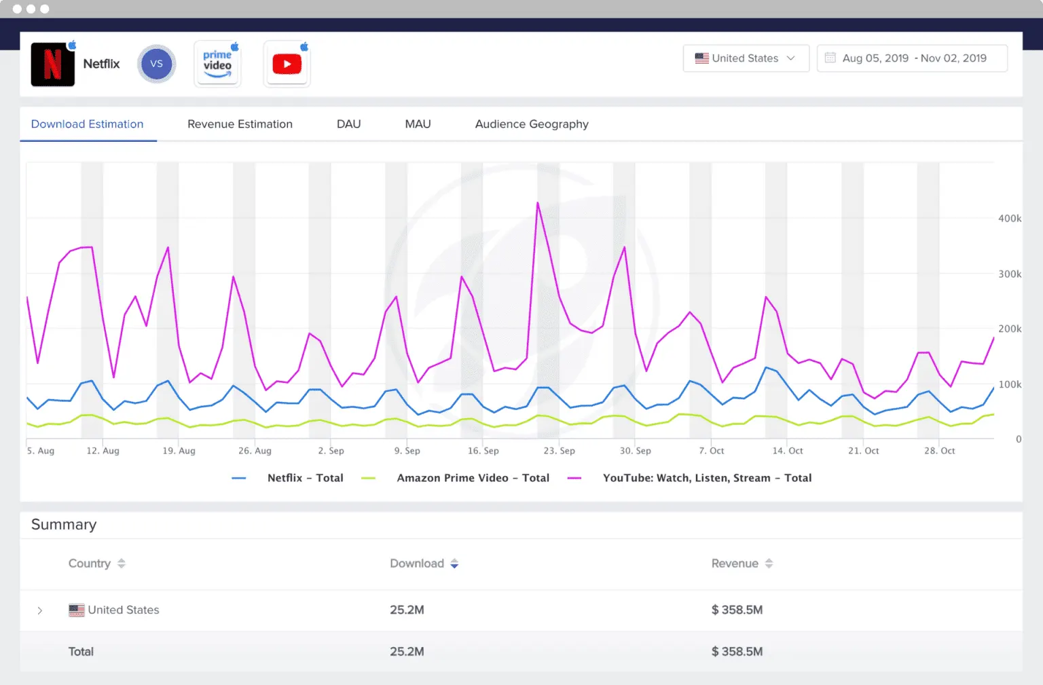Viewport: 1043px width, 685px height.
Task: Click the Total row label
Action: click(81, 652)
